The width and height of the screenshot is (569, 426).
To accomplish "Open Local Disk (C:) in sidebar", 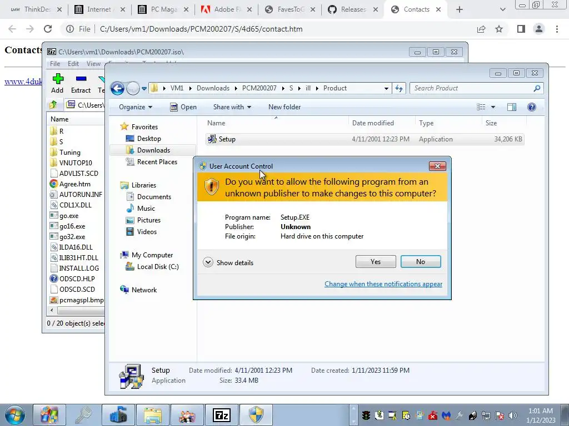I will click(152, 267).
